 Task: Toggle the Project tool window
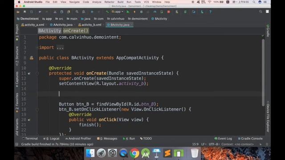(17, 32)
